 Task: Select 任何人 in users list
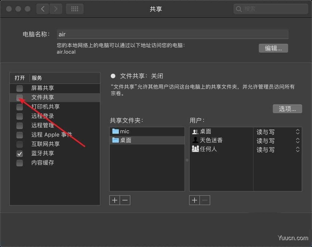click(x=221, y=149)
